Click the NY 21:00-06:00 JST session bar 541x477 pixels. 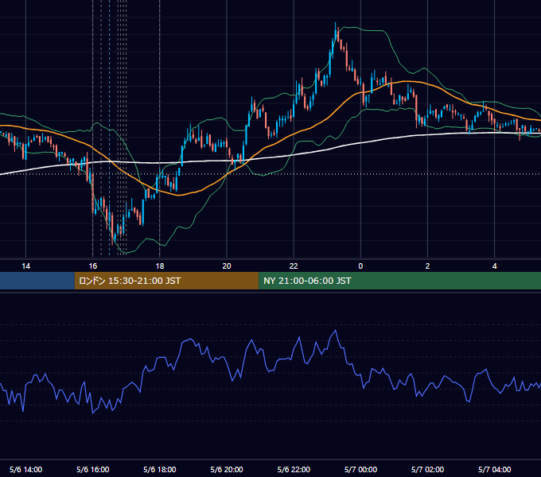400,281
